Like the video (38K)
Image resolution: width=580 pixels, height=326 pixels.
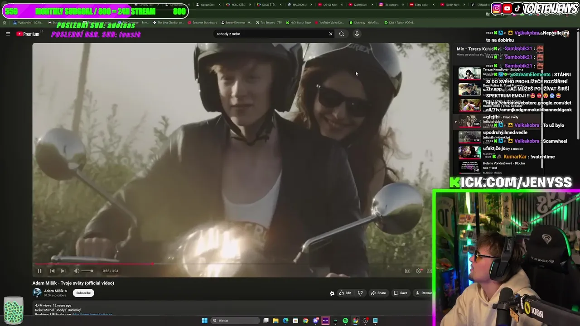[345, 293]
